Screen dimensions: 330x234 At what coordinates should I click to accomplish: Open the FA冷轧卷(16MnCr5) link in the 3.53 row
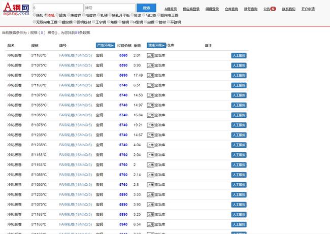tap(76, 194)
